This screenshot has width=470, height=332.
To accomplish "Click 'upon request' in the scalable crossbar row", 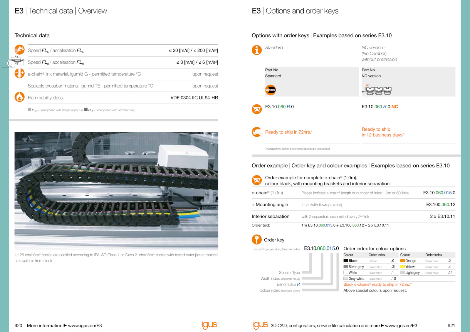I will coord(205,86).
